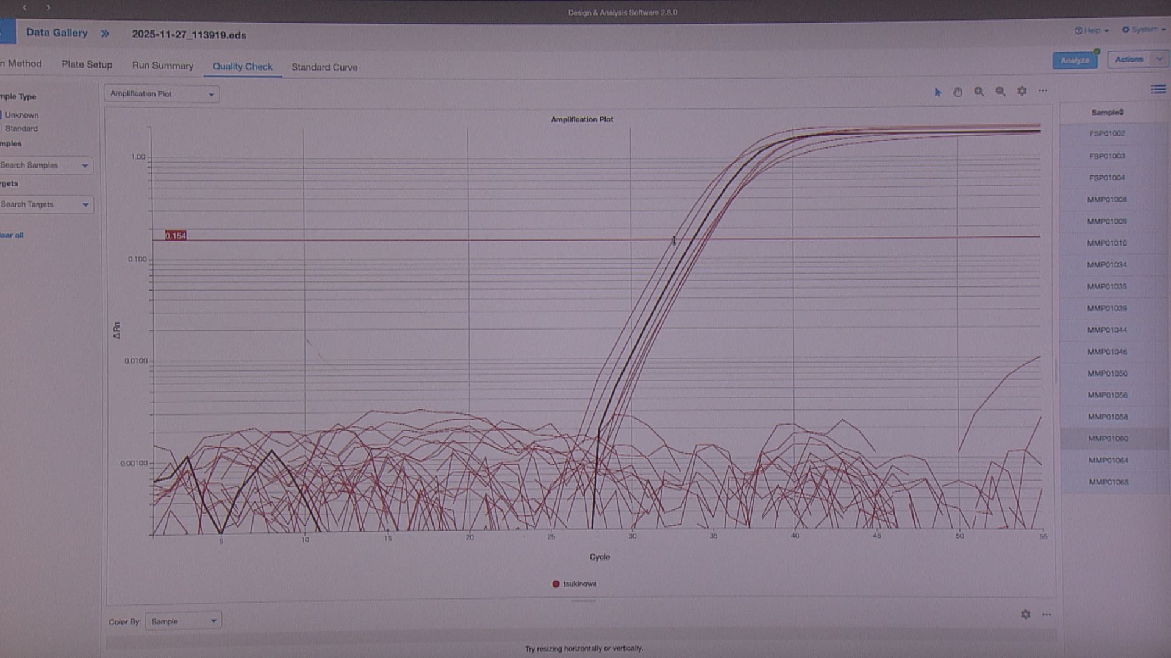Switch to the Standard Curve tab
The width and height of the screenshot is (1171, 658).
tap(324, 67)
